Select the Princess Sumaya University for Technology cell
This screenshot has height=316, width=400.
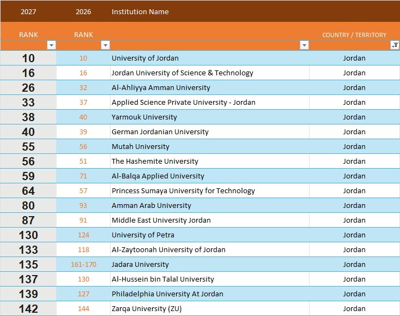pyautogui.click(x=209, y=191)
